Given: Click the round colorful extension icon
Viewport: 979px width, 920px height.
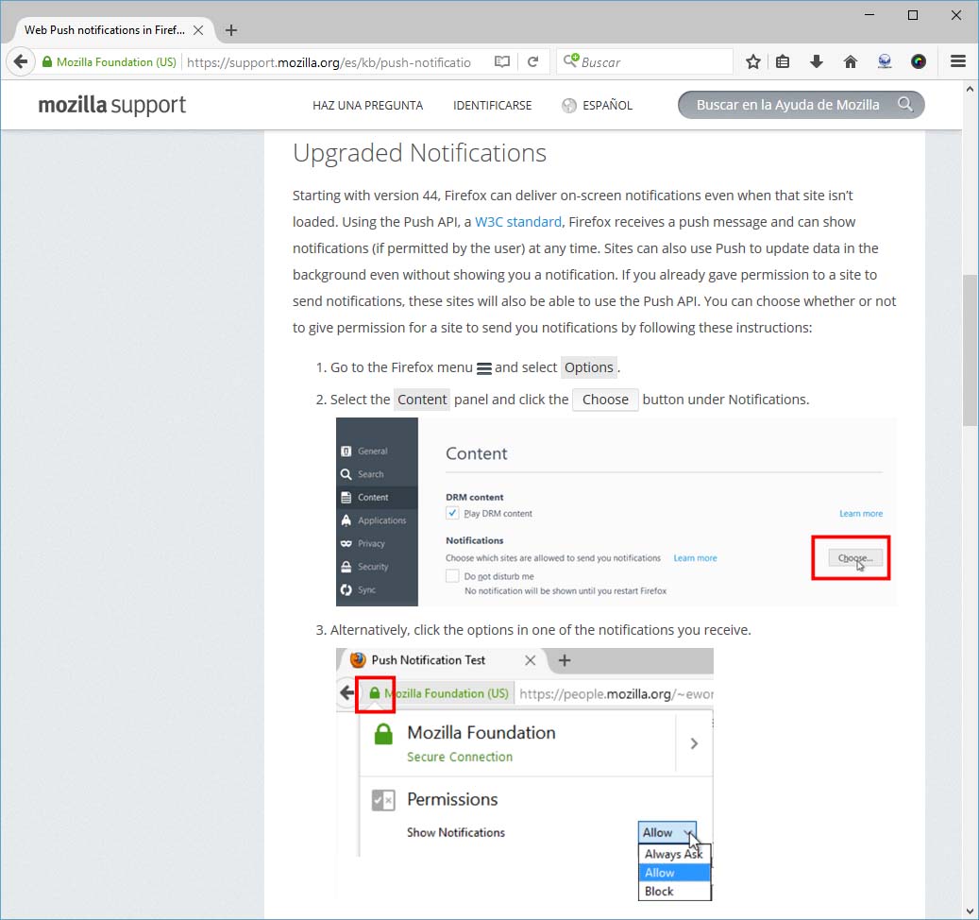Looking at the screenshot, I should (919, 61).
